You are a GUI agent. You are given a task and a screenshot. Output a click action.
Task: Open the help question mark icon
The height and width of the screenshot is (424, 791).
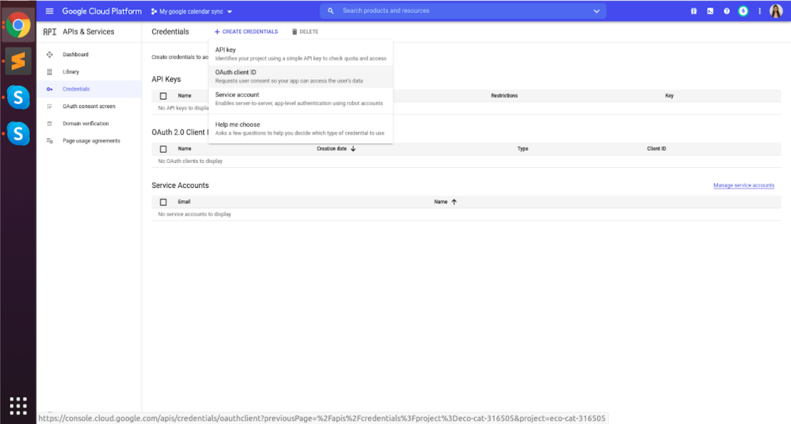(x=727, y=11)
